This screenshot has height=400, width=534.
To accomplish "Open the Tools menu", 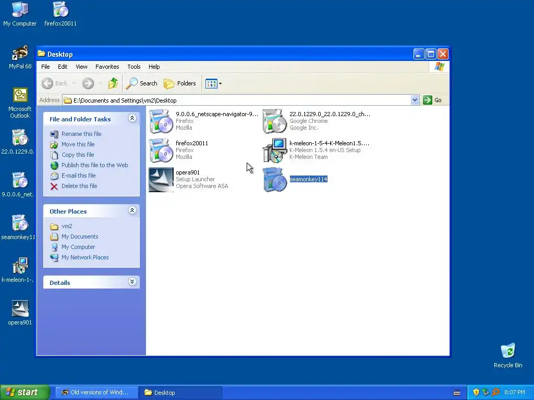I will [x=134, y=67].
